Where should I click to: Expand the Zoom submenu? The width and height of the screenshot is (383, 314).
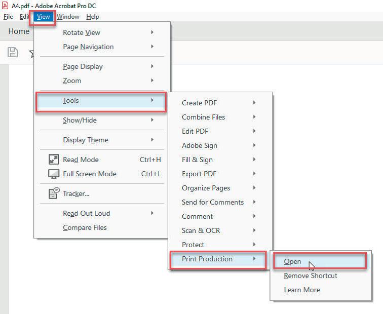pyautogui.click(x=101, y=81)
